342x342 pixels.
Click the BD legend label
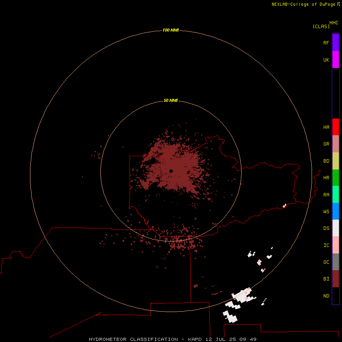click(x=326, y=161)
